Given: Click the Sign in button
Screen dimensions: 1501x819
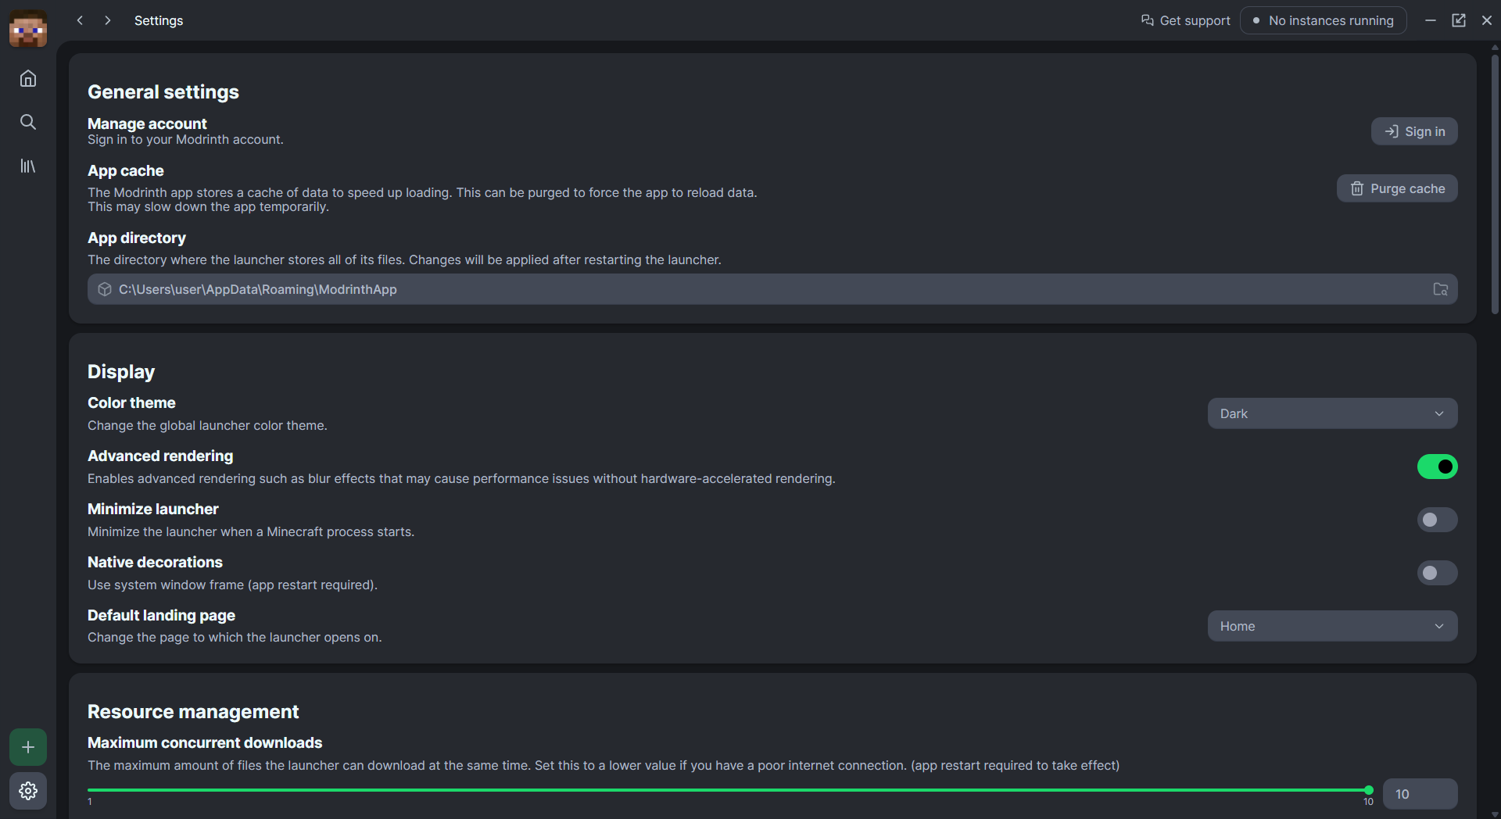Looking at the screenshot, I should pyautogui.click(x=1414, y=131).
